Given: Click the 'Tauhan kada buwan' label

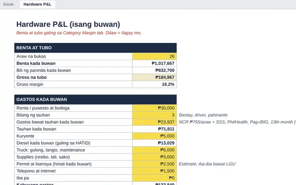Looking at the screenshot, I should tap(36, 129).
